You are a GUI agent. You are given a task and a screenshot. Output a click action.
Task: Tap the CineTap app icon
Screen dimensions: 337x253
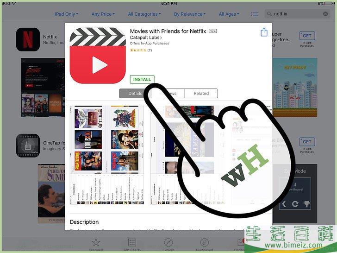pos(28,145)
